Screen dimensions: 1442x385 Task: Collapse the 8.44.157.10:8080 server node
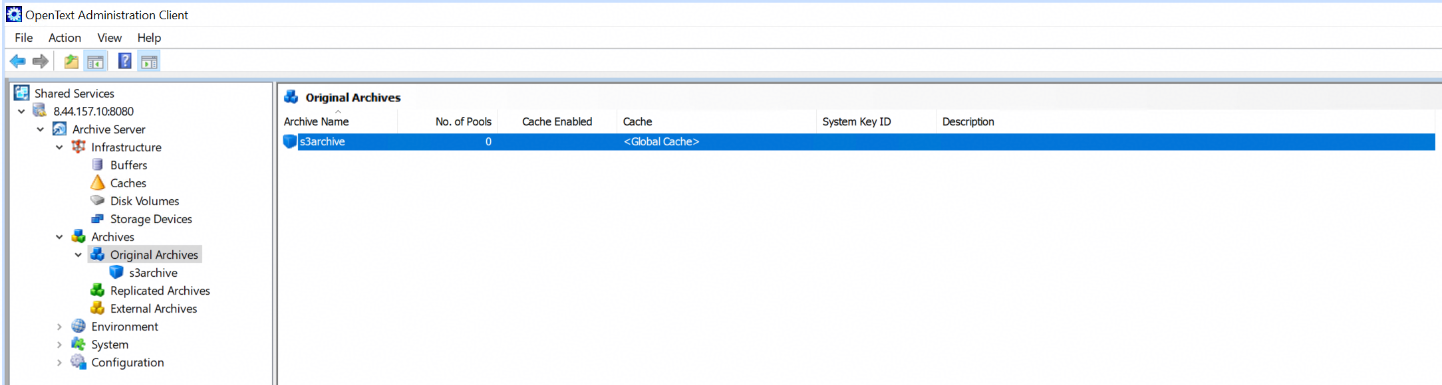[21, 111]
